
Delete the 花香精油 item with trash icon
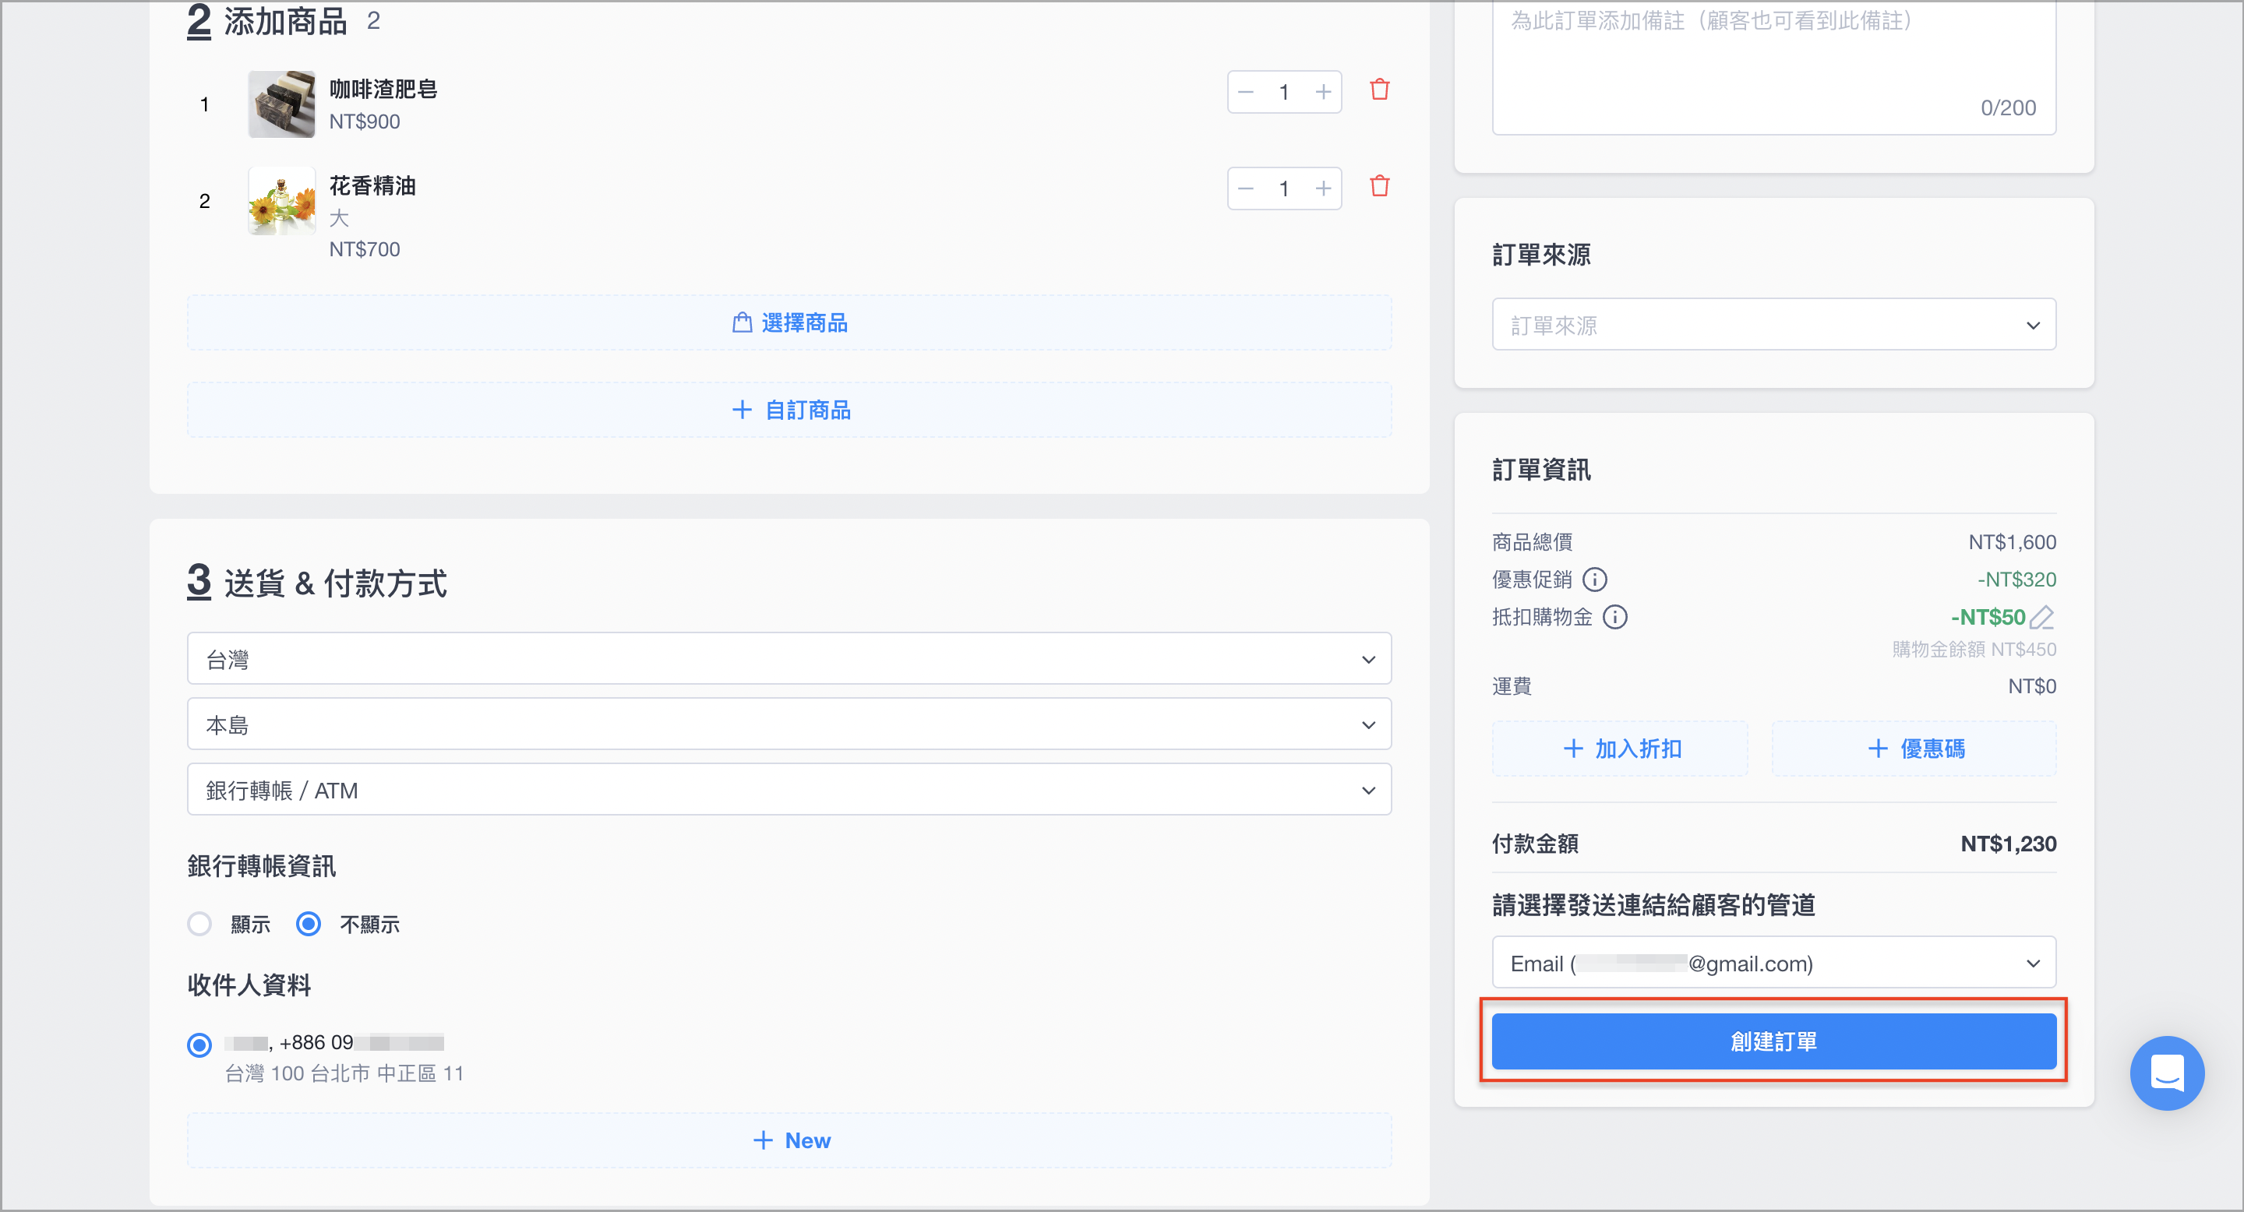point(1379,187)
